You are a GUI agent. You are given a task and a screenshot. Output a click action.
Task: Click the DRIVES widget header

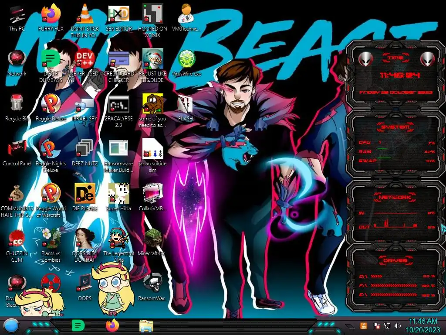(395, 260)
